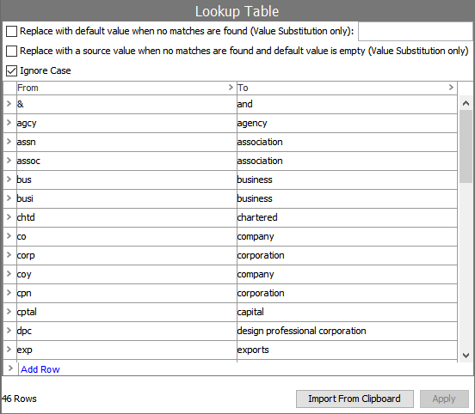Select the row arrow next to 'chtd'
The image size is (475, 414).
pos(9,216)
